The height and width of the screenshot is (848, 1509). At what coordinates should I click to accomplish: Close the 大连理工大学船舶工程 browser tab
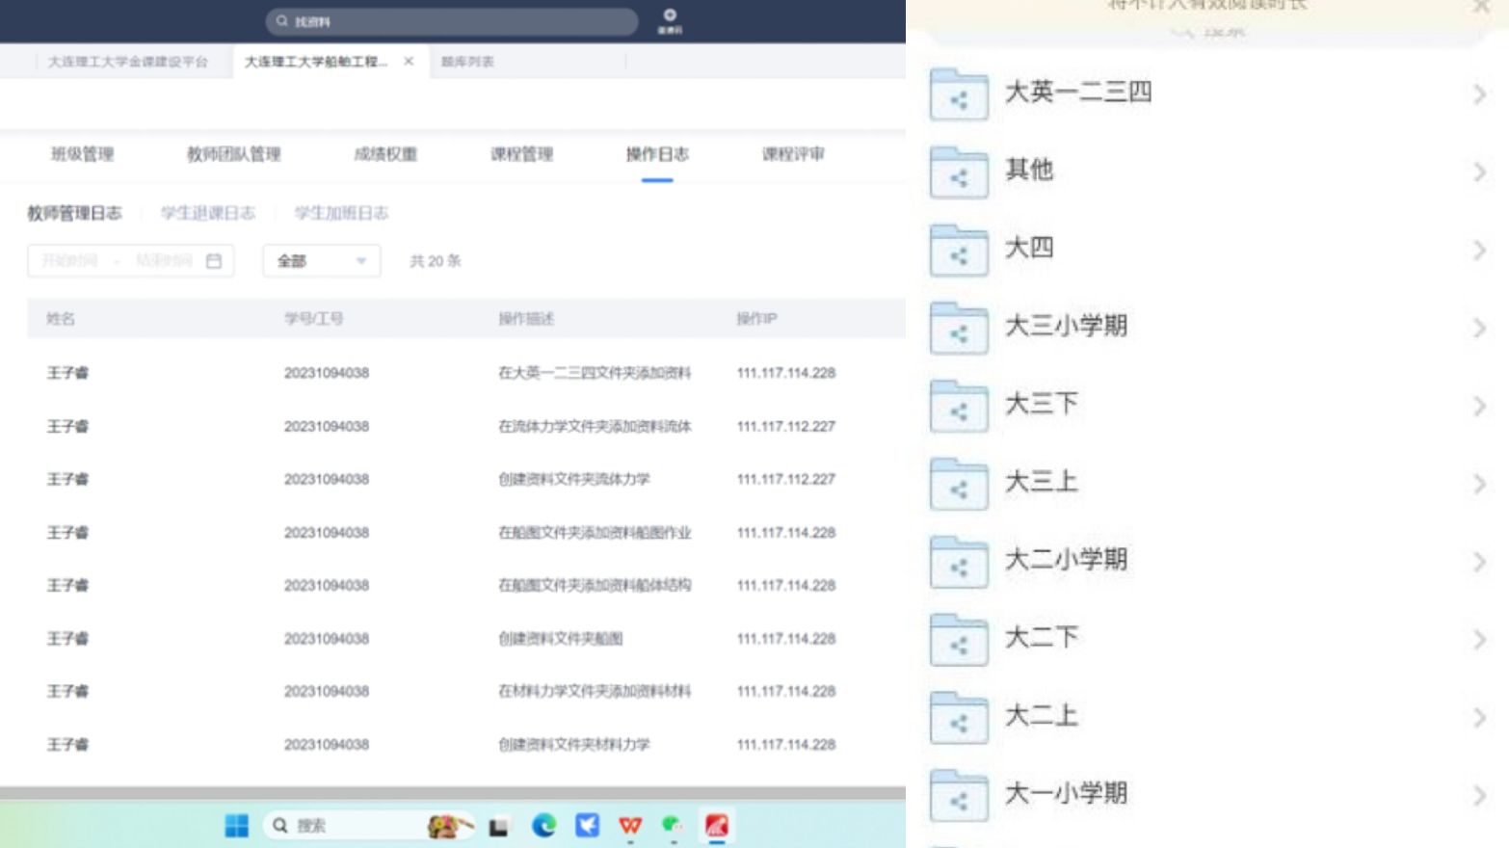[x=409, y=62]
